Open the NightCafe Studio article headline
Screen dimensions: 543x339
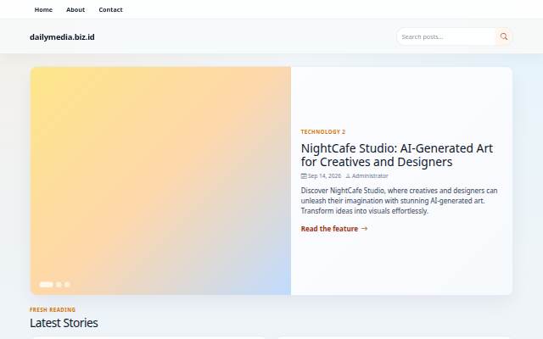[396, 155]
